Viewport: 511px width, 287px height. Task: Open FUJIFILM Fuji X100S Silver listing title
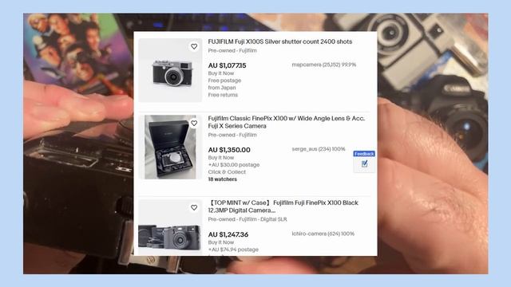tap(280, 41)
